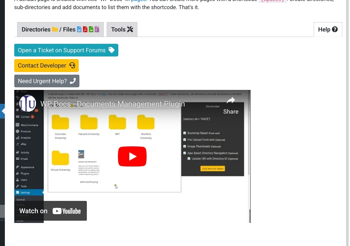Click the Contact Developer button

tap(46, 66)
